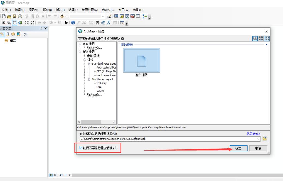Select the Zoom In tool
The width and height of the screenshot is (283, 181).
click(x=4, y=23)
